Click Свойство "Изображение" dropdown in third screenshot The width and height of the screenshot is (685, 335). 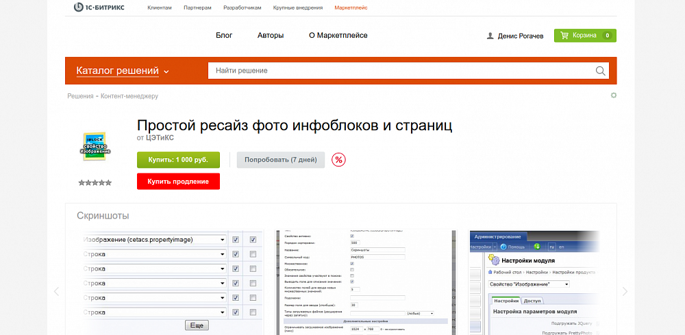click(529, 284)
